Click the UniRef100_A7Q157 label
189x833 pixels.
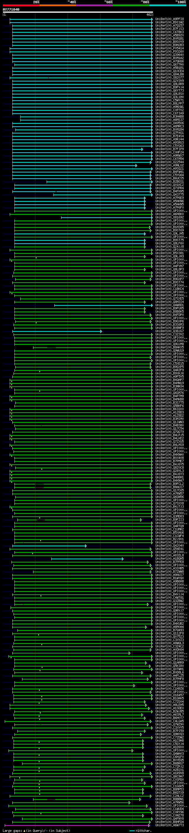click(x=170, y=25)
